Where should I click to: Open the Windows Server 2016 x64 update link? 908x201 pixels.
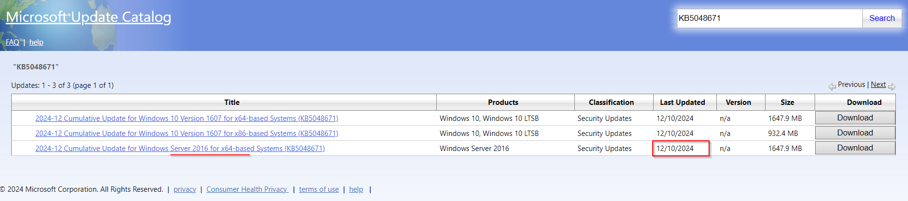click(180, 149)
